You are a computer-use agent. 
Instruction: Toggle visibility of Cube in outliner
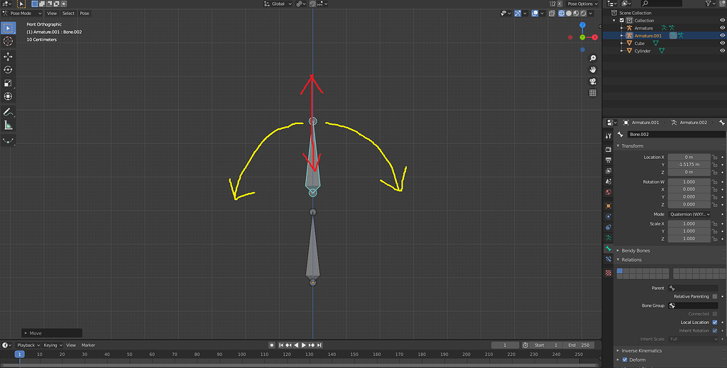(722, 43)
